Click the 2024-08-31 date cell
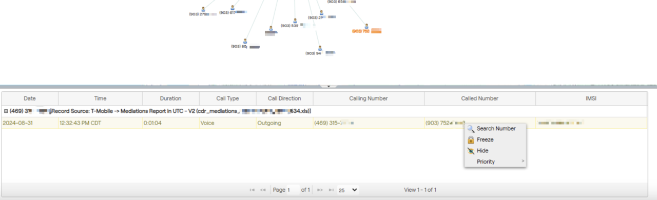Screen dimensions: 657x200 click(x=30, y=123)
